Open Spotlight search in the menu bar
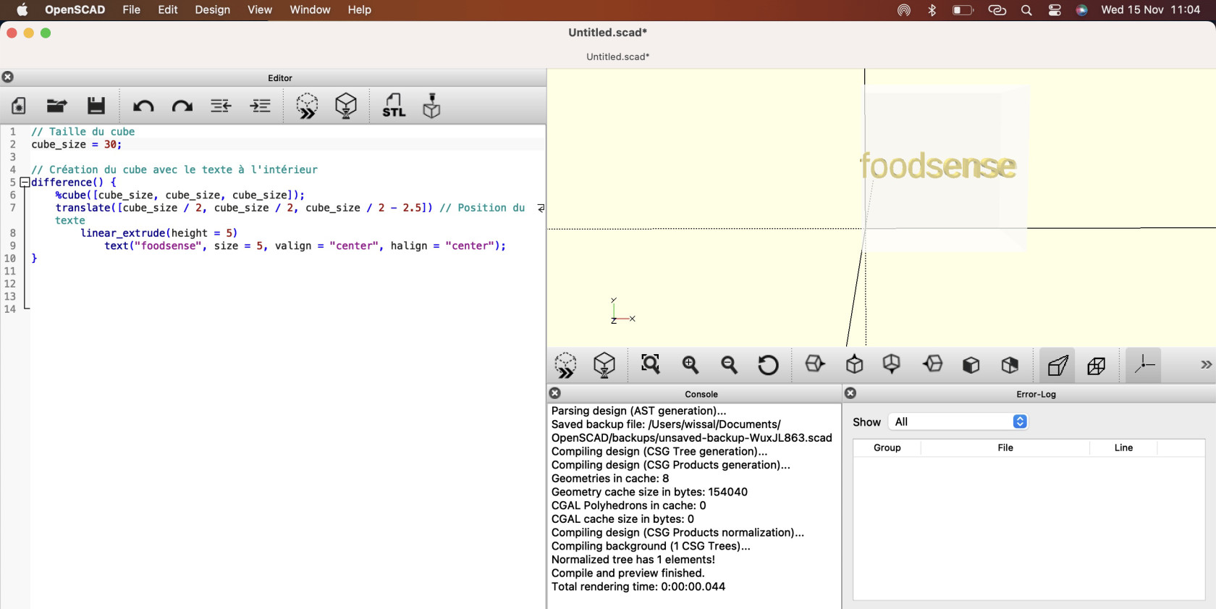The height and width of the screenshot is (609, 1216). pos(1026,10)
